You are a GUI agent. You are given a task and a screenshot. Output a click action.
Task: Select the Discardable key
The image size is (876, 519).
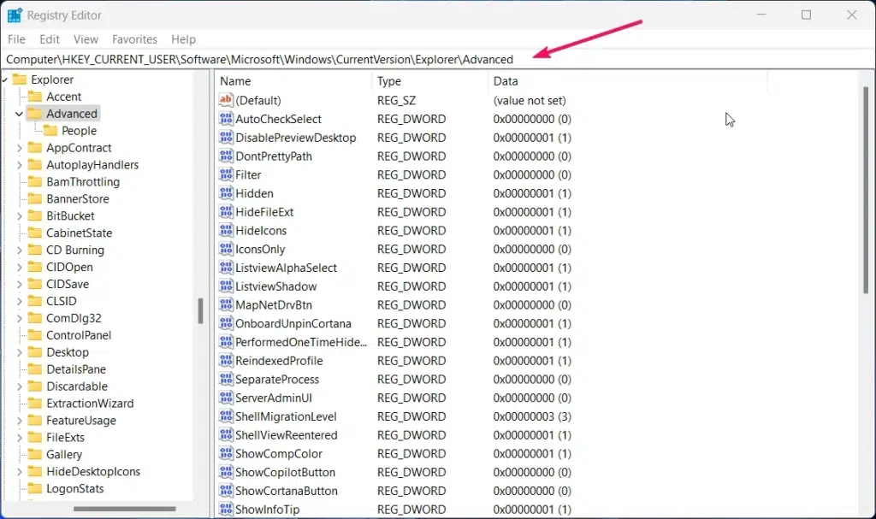(76, 386)
